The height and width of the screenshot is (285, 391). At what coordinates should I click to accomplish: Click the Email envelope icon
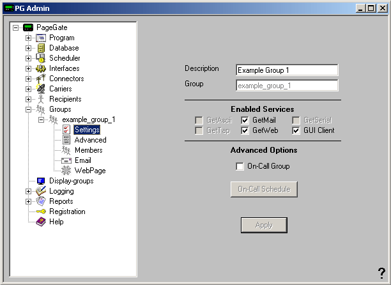66,160
